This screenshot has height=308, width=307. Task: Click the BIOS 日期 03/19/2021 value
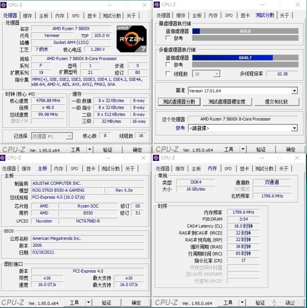tap(88, 252)
